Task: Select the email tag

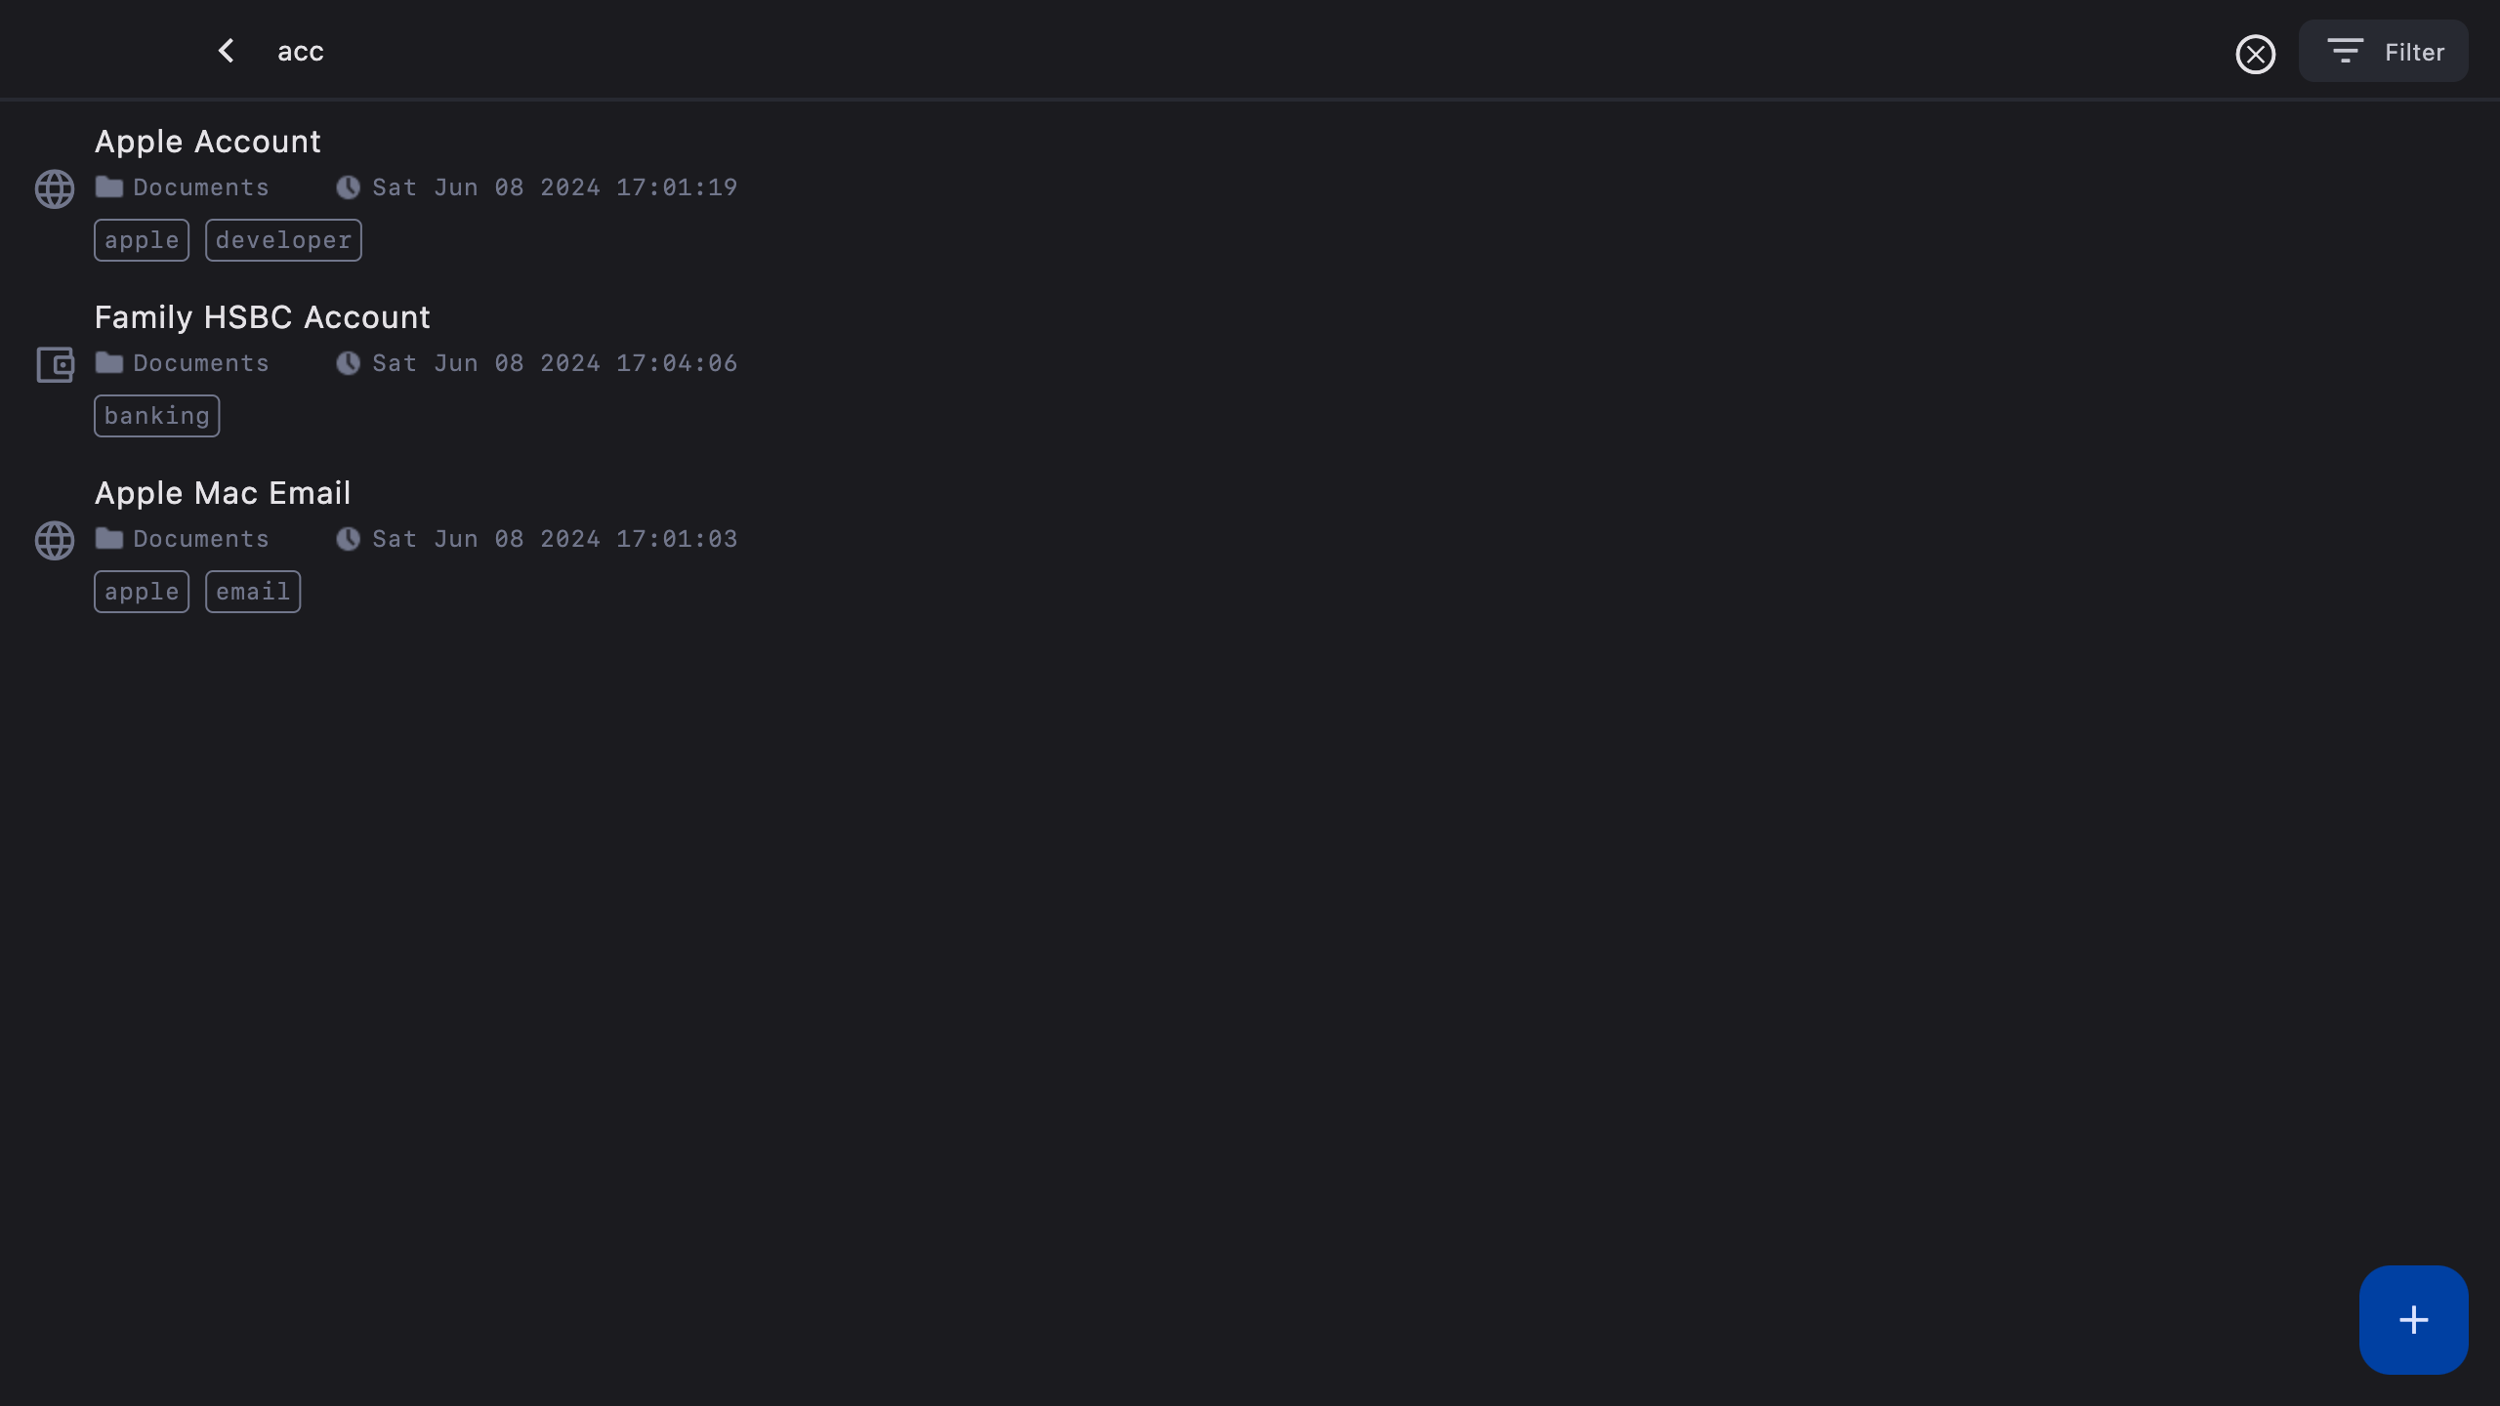Action: click(253, 593)
